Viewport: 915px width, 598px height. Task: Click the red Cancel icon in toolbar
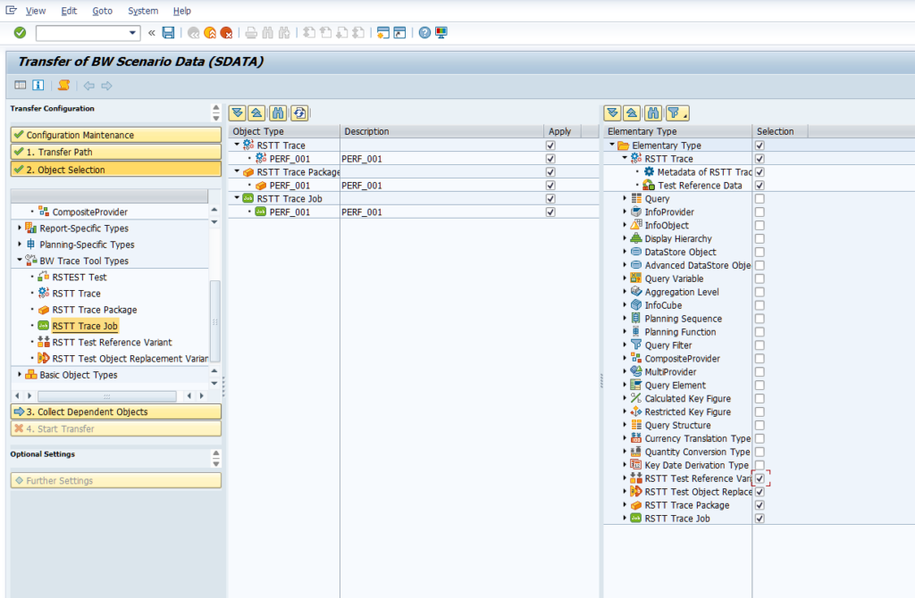pyautogui.click(x=226, y=33)
